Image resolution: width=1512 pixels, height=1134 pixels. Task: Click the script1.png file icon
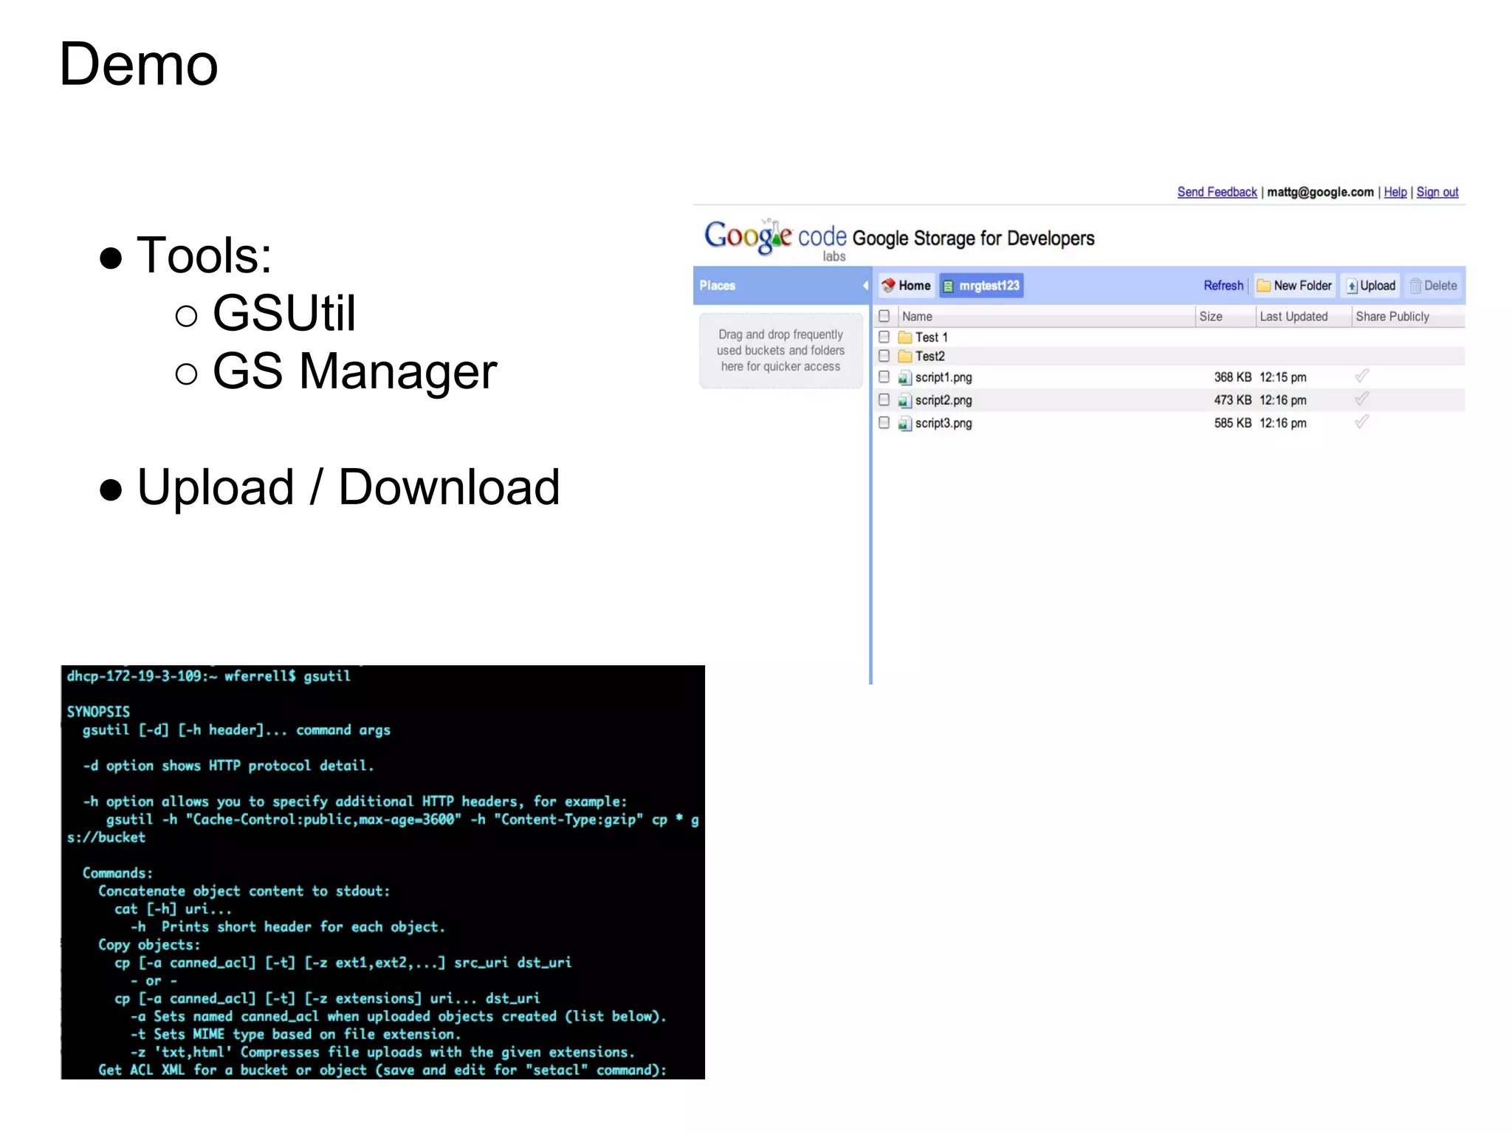click(x=905, y=378)
